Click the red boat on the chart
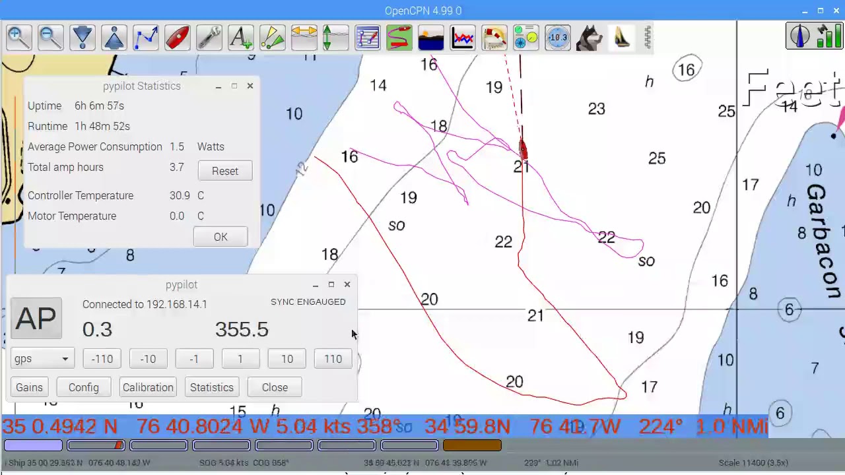This screenshot has width=845, height=475. (523, 149)
